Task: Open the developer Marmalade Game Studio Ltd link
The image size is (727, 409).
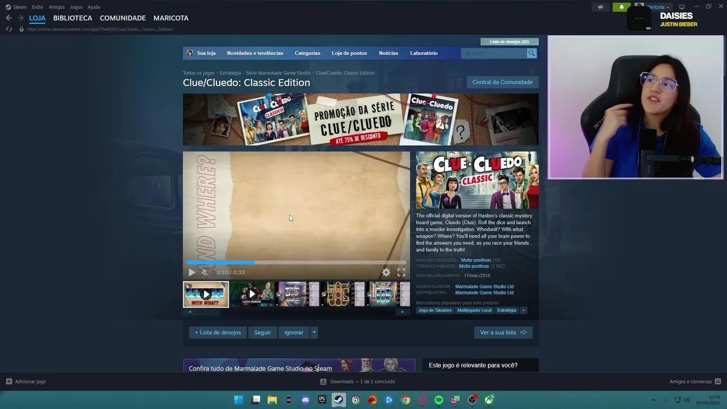Action: click(484, 286)
